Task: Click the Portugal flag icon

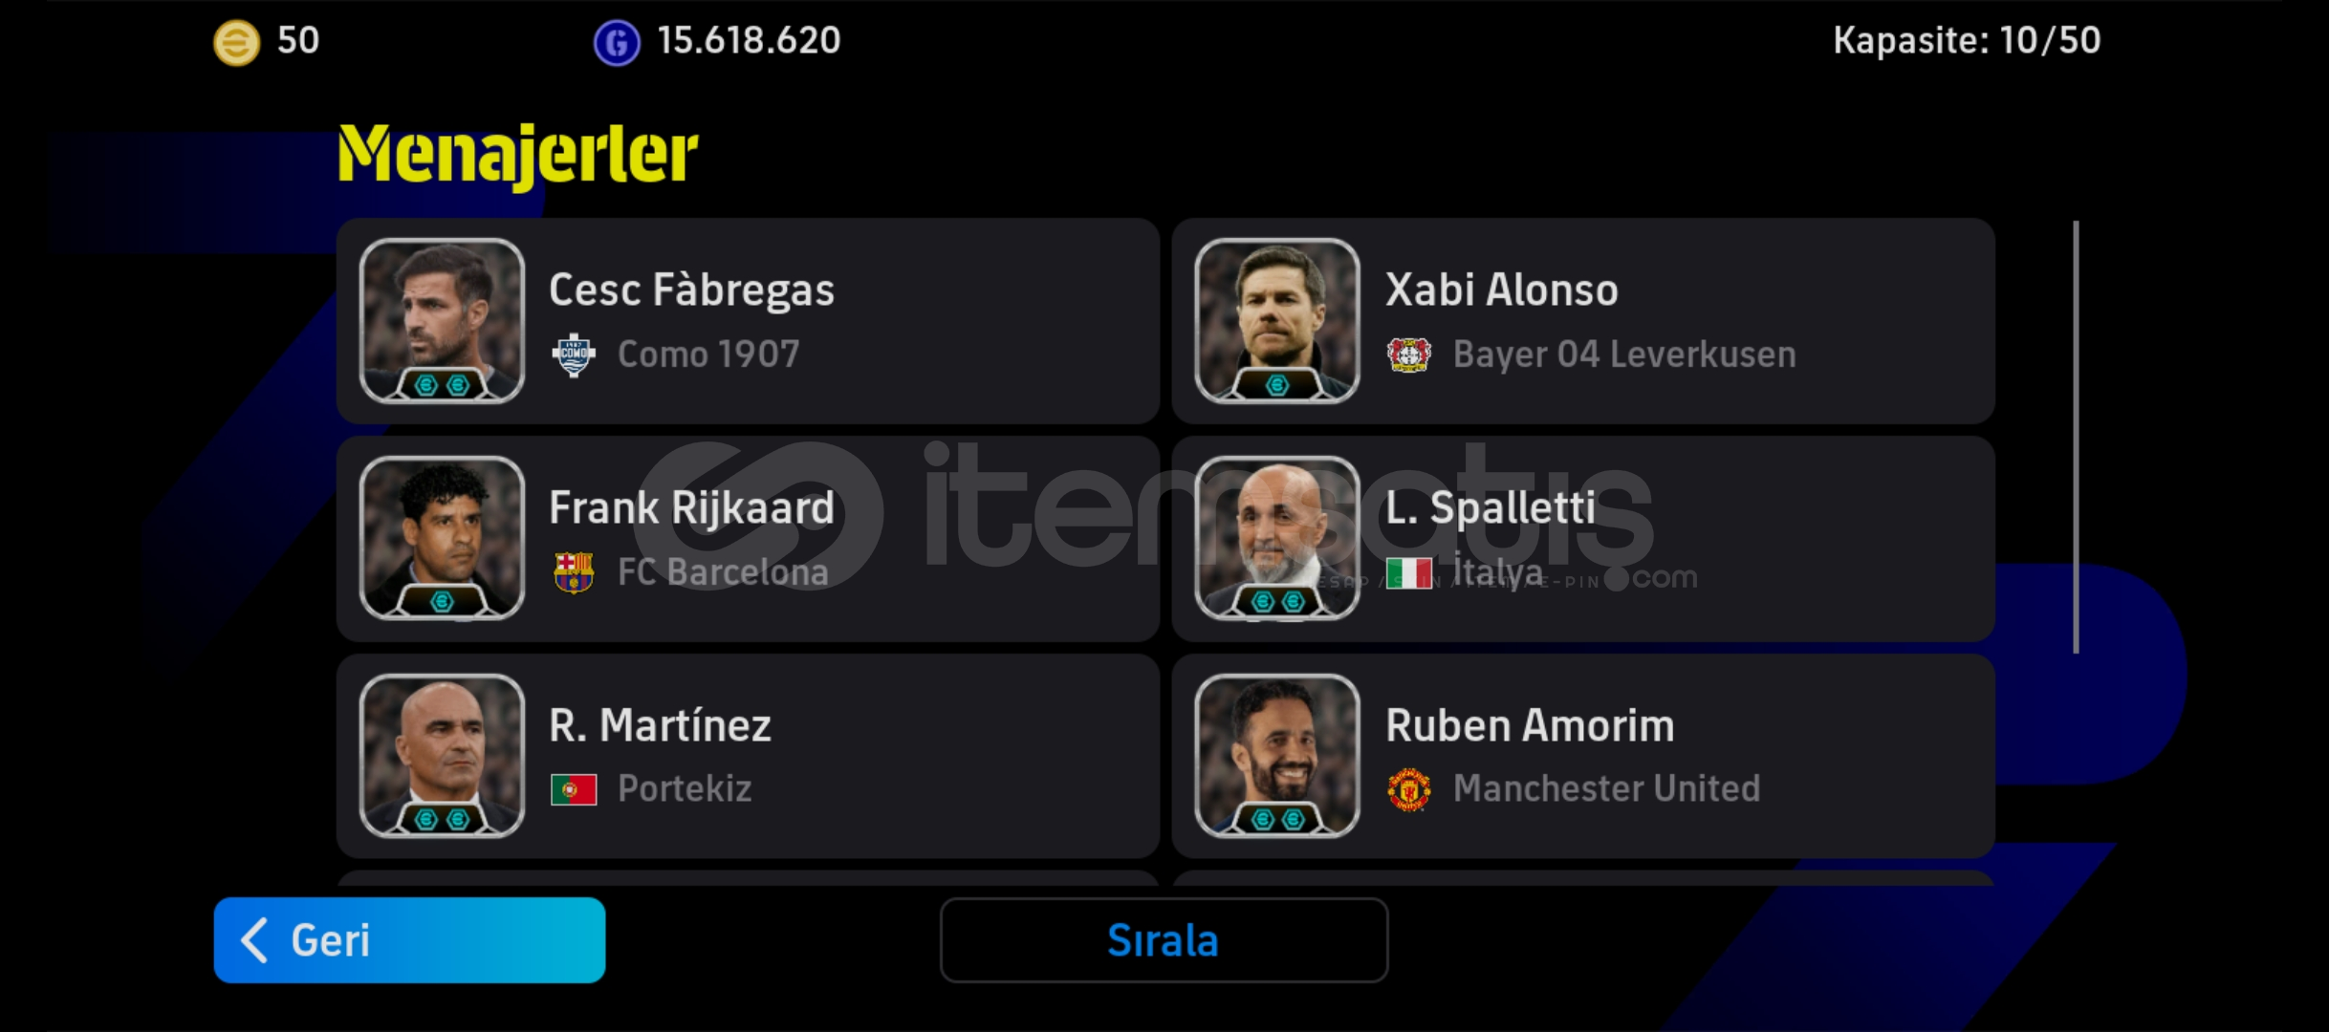Action: coord(574,789)
